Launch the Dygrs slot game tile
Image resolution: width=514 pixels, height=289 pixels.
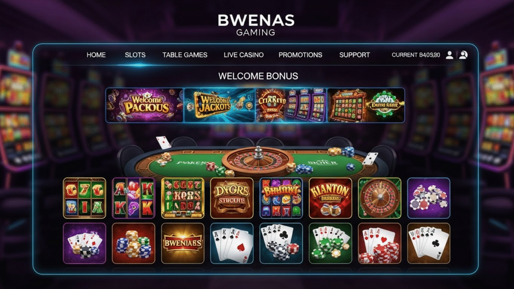point(232,198)
